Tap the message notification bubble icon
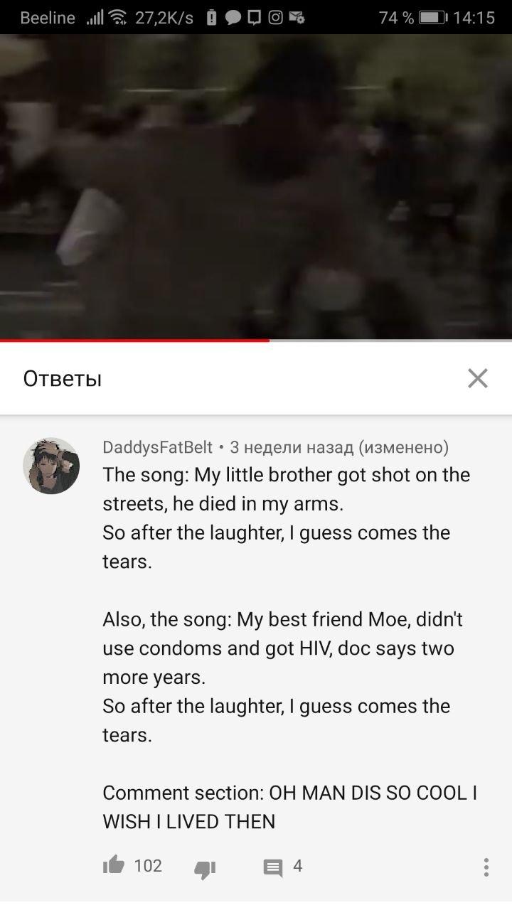This screenshot has width=512, height=910. 233,18
